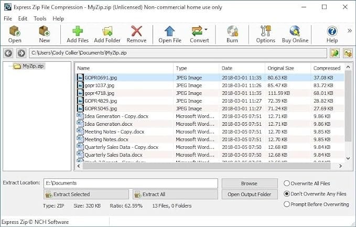The image size is (356, 227).
Task: Open the Convert dropdown arrow
Action: coord(206,29)
